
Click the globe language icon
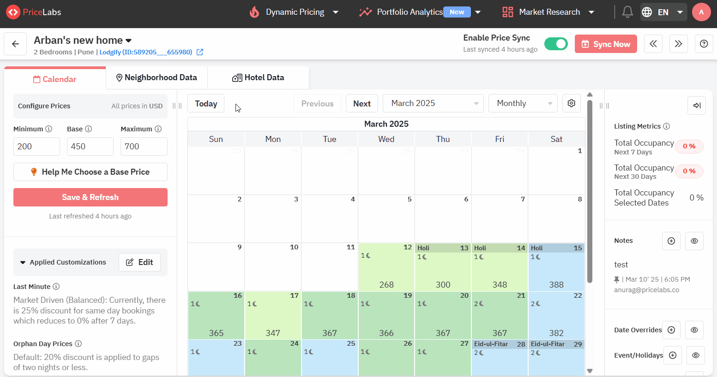(x=647, y=12)
